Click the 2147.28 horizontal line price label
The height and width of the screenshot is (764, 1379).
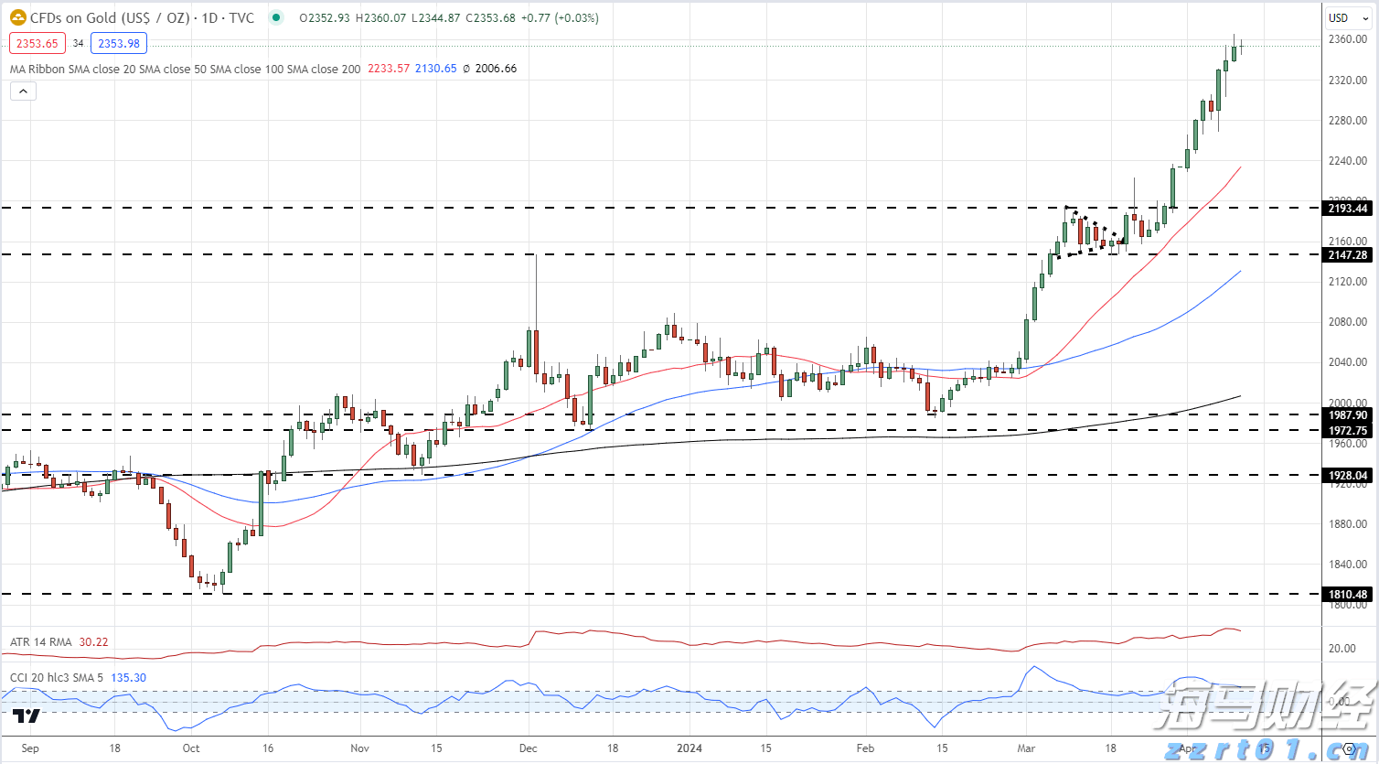pyautogui.click(x=1348, y=255)
